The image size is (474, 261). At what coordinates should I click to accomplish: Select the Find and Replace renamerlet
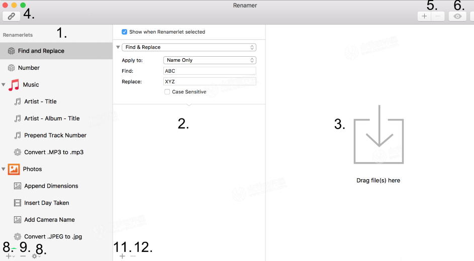tap(56, 51)
